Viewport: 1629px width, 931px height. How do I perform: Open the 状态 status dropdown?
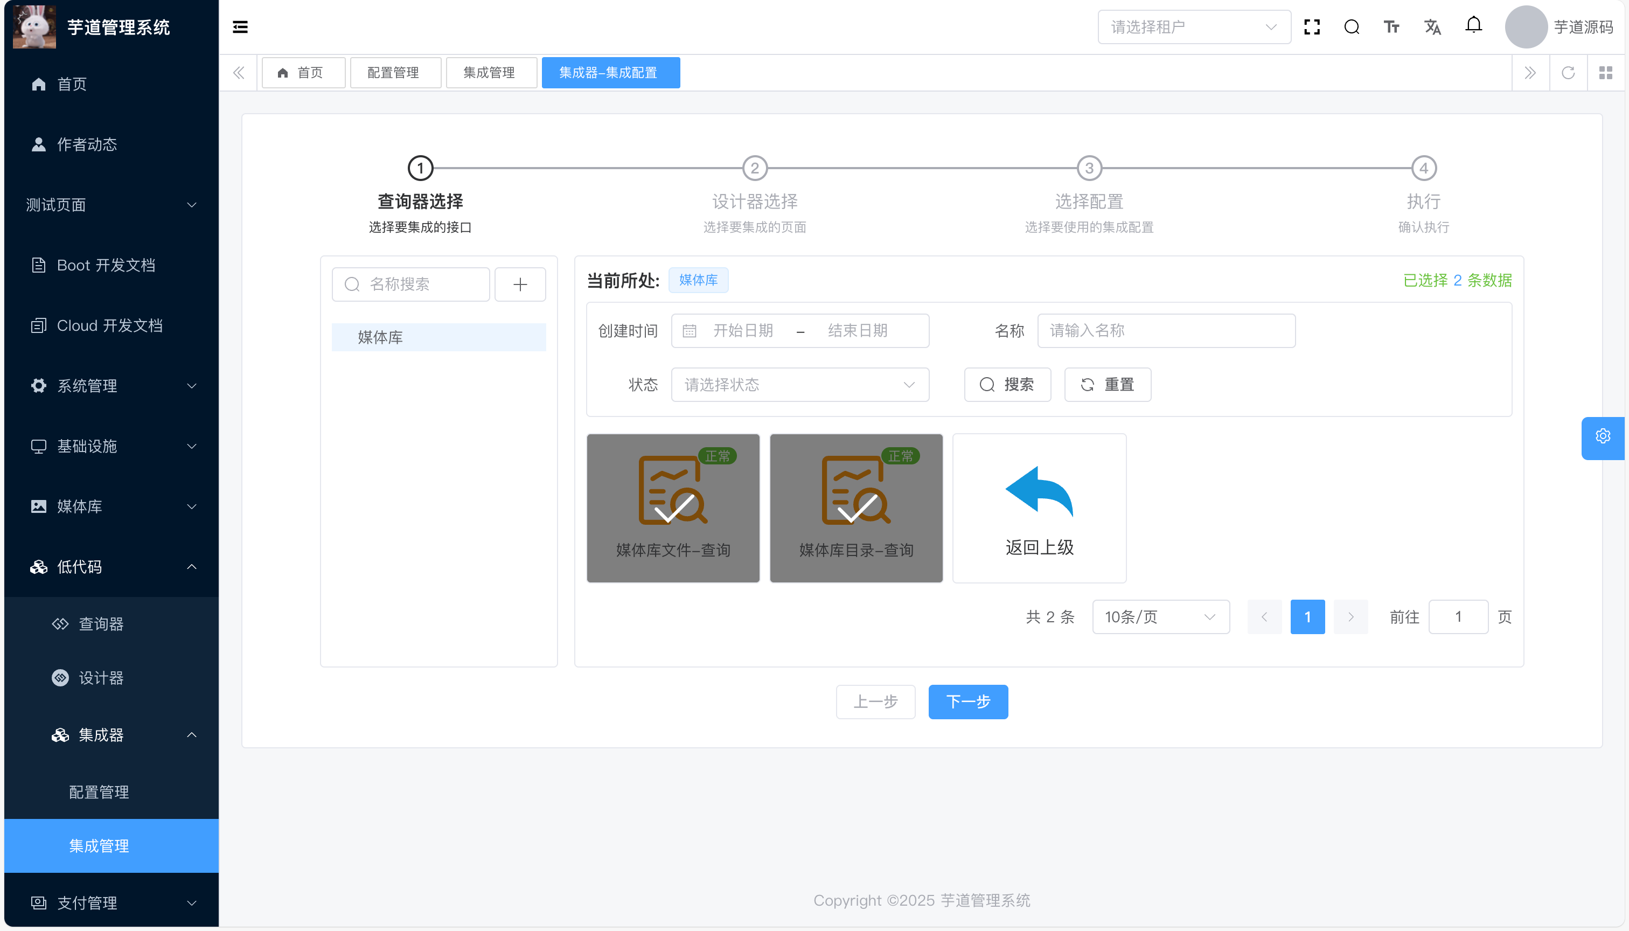tap(799, 385)
